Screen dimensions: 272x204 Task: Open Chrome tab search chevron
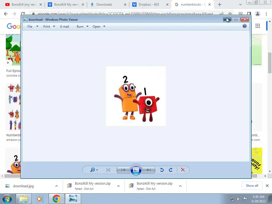(240, 5)
